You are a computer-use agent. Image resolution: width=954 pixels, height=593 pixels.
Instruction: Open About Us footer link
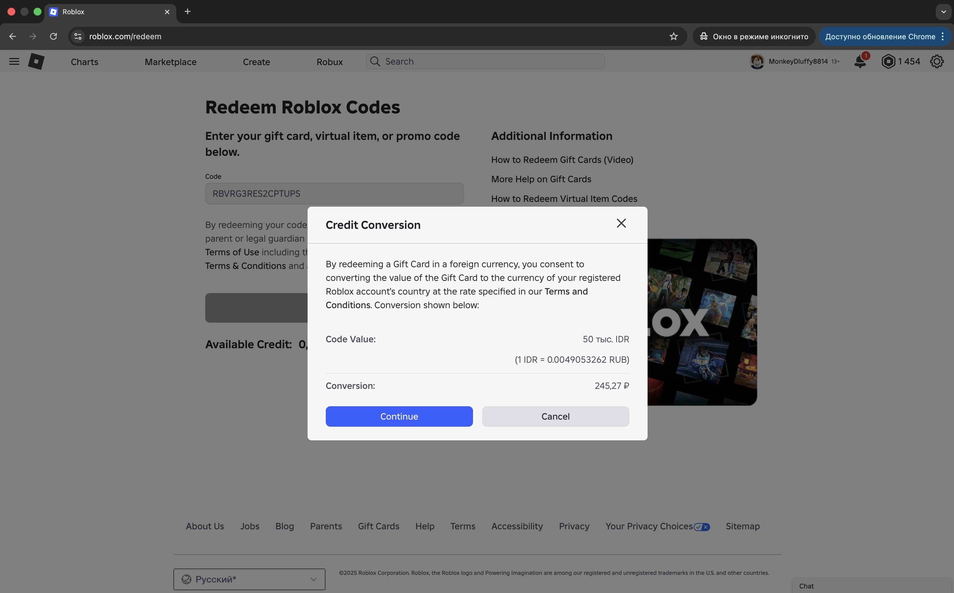pos(205,526)
